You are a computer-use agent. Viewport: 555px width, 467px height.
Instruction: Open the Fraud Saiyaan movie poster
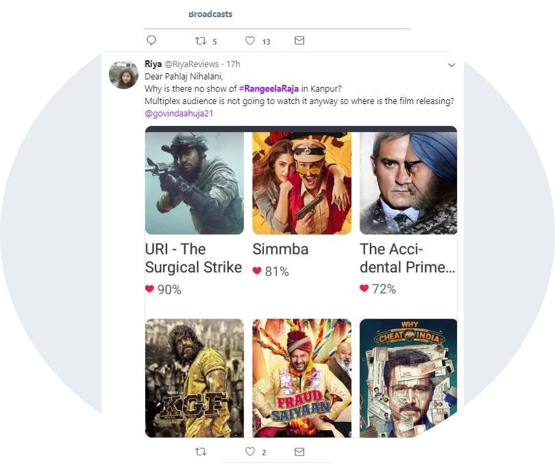pyautogui.click(x=301, y=377)
